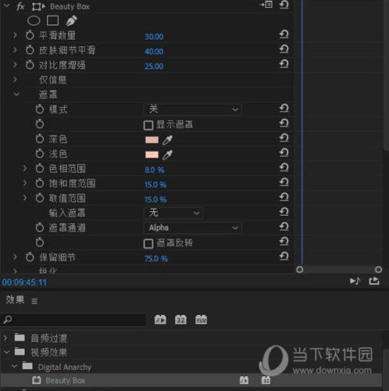Pick 浅色 with its eyedropper

167,155
